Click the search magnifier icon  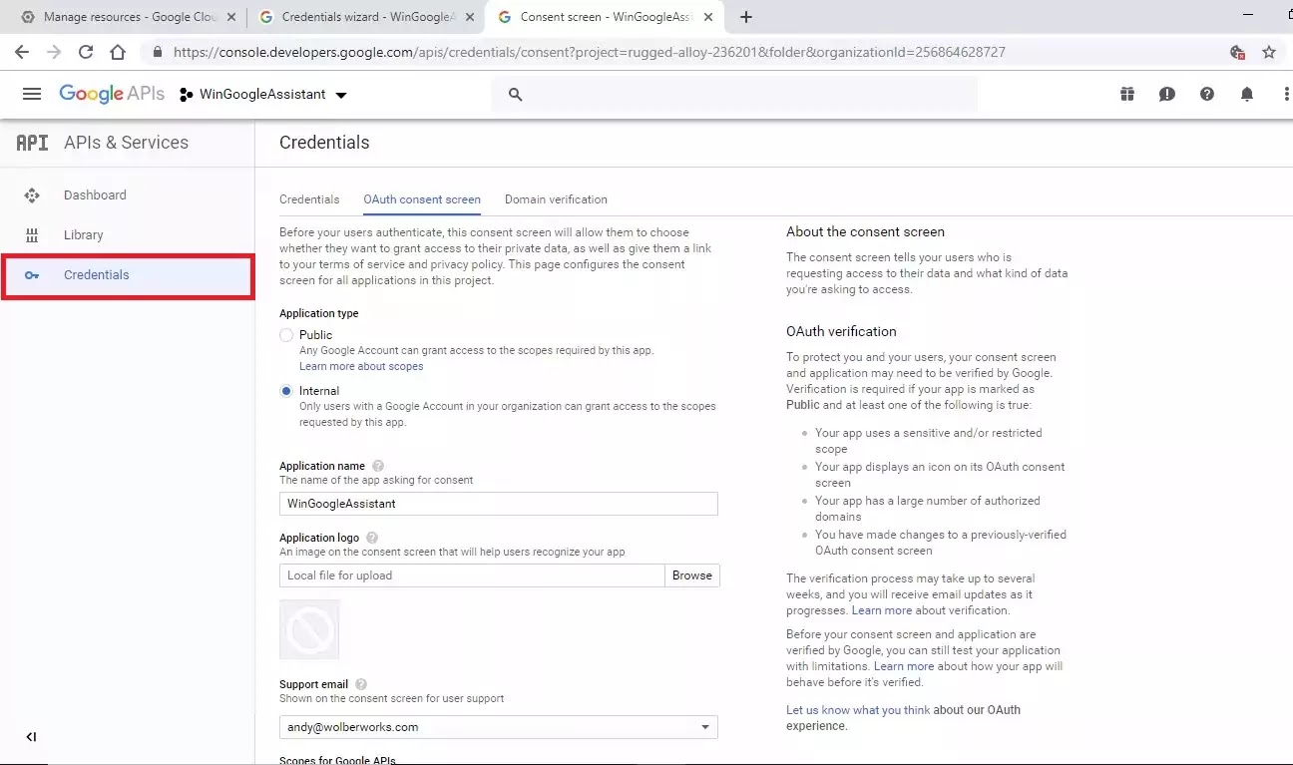pyautogui.click(x=516, y=94)
